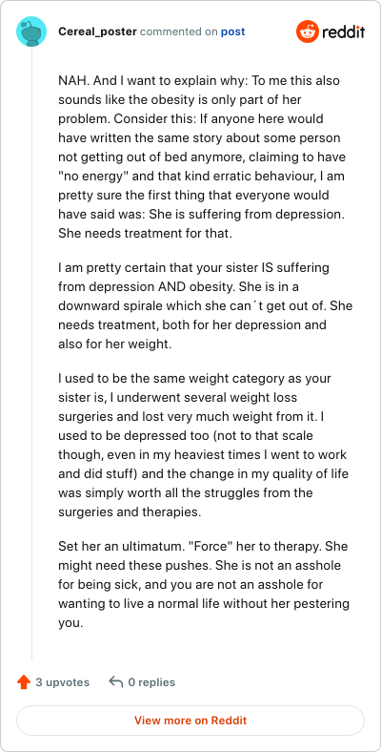Click the paragraph beginning with "NAH"

click(x=202, y=157)
